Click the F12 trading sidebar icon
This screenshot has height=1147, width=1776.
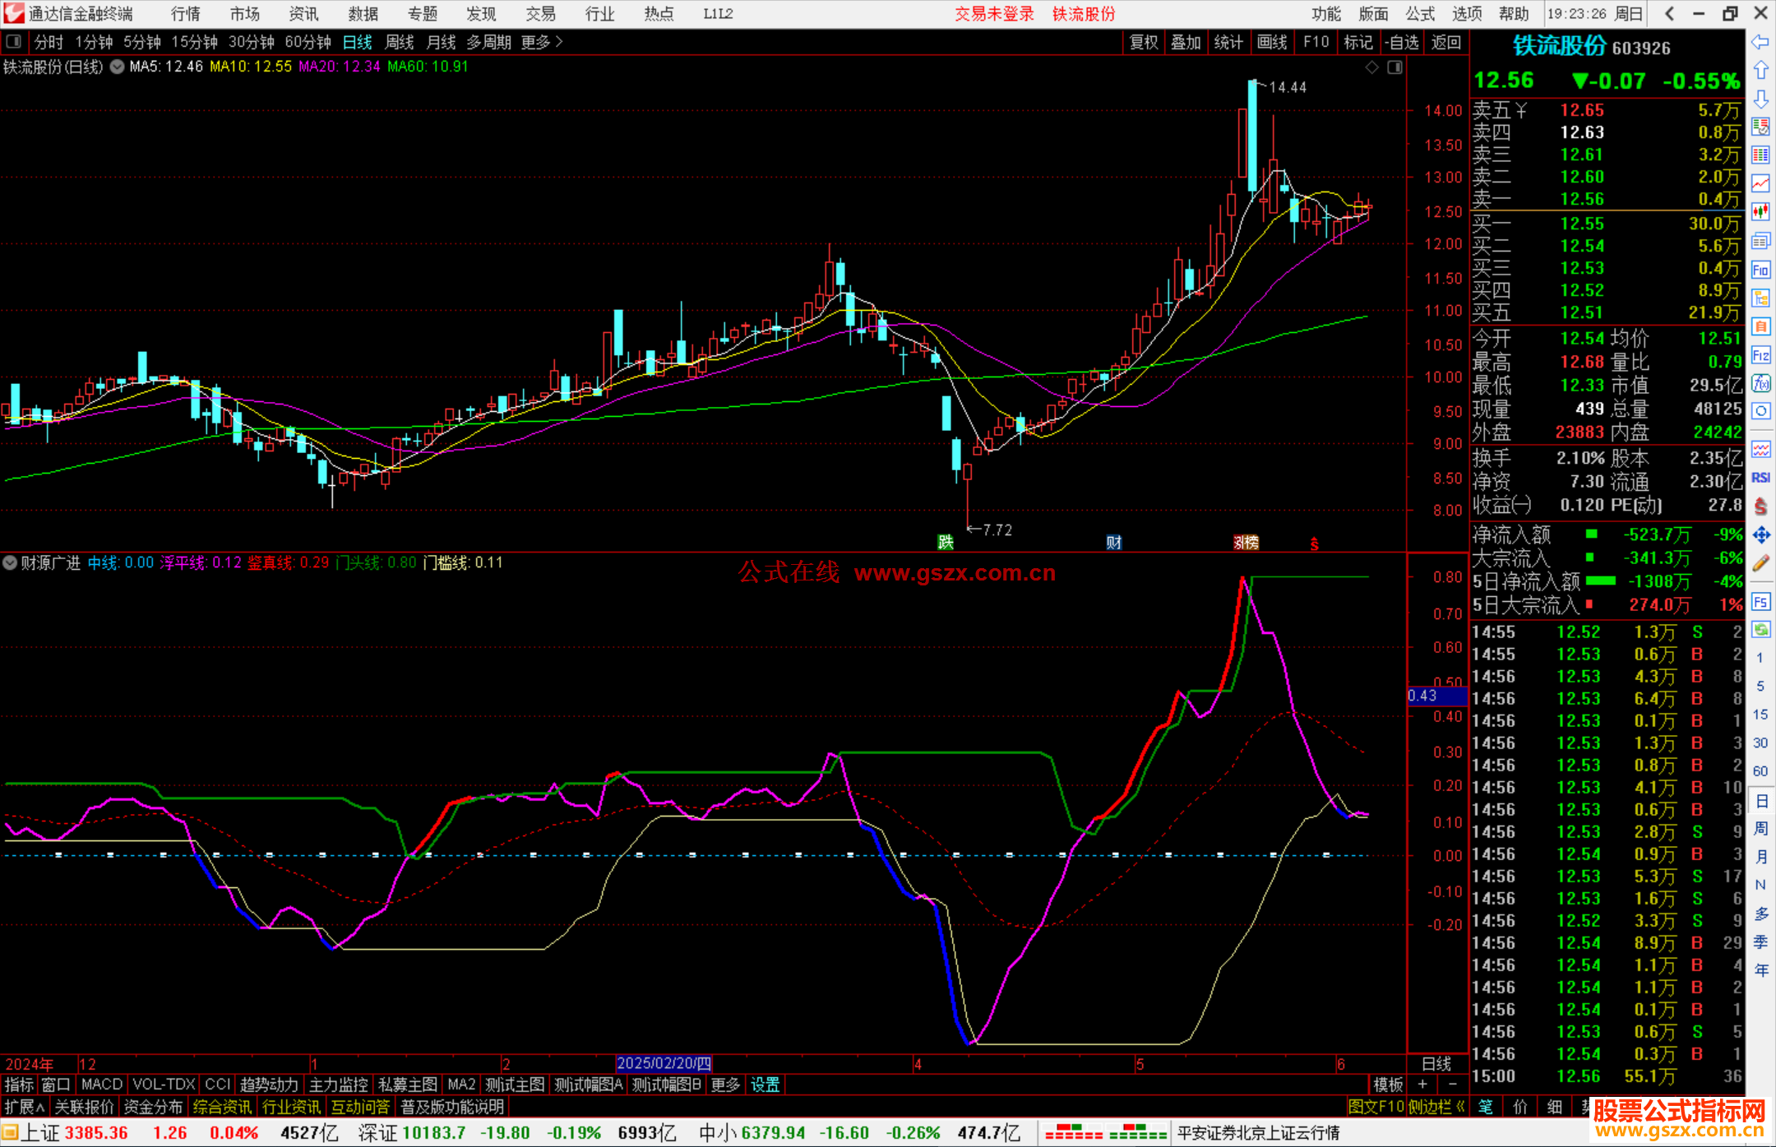point(1760,355)
